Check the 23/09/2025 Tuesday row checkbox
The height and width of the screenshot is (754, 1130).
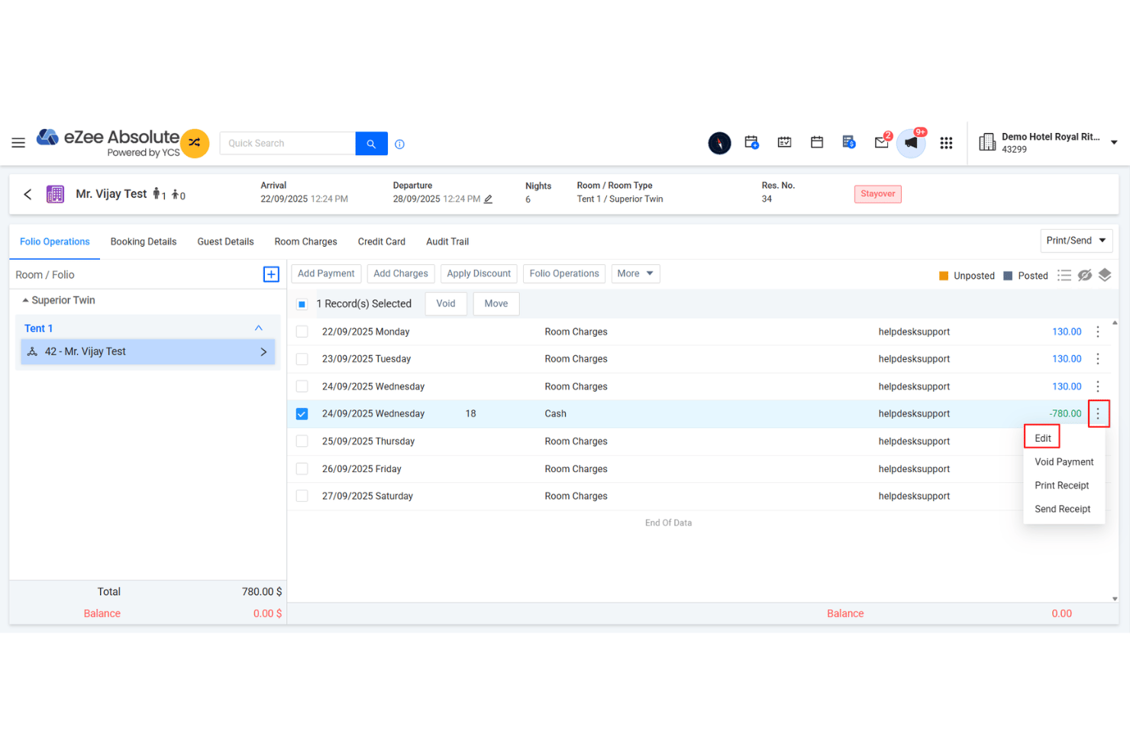302,359
